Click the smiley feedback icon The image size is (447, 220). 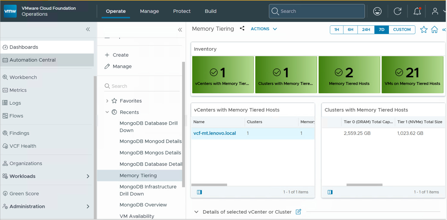pyautogui.click(x=377, y=11)
